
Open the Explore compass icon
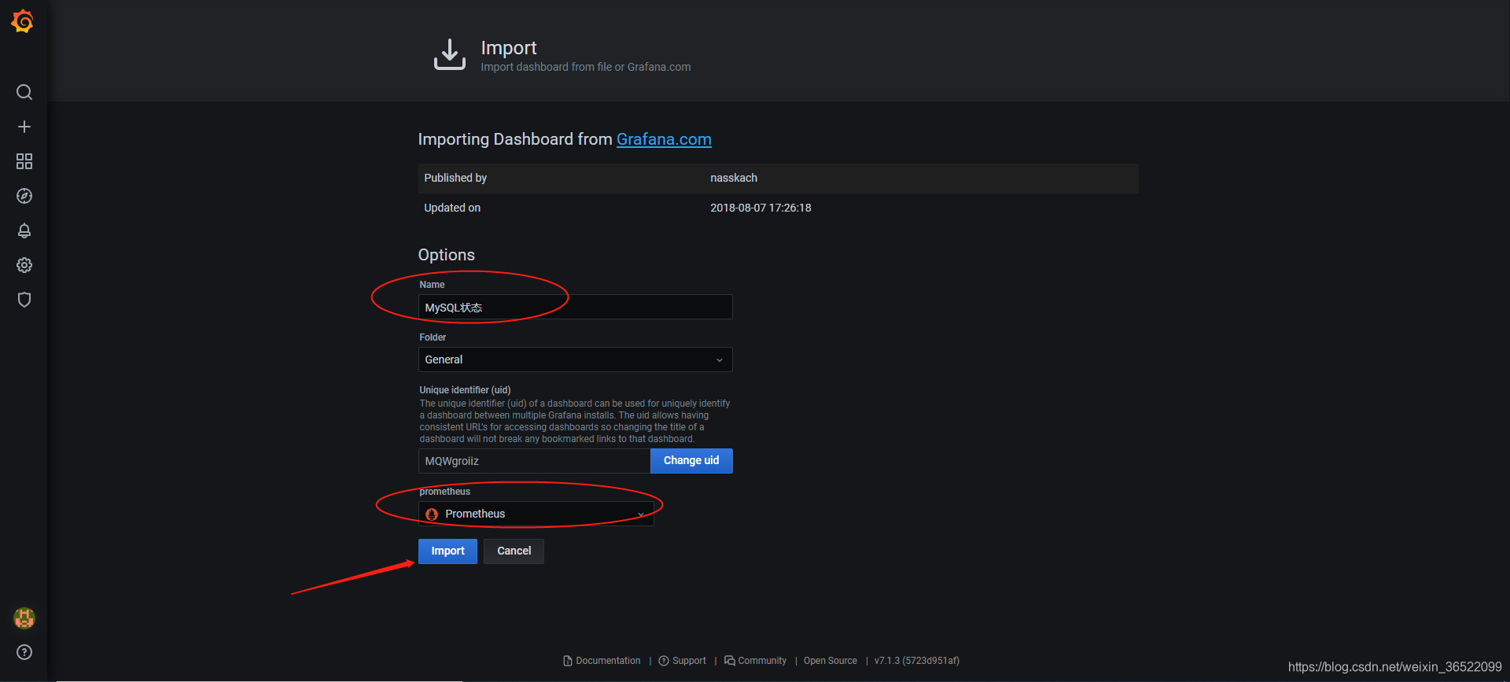point(24,196)
